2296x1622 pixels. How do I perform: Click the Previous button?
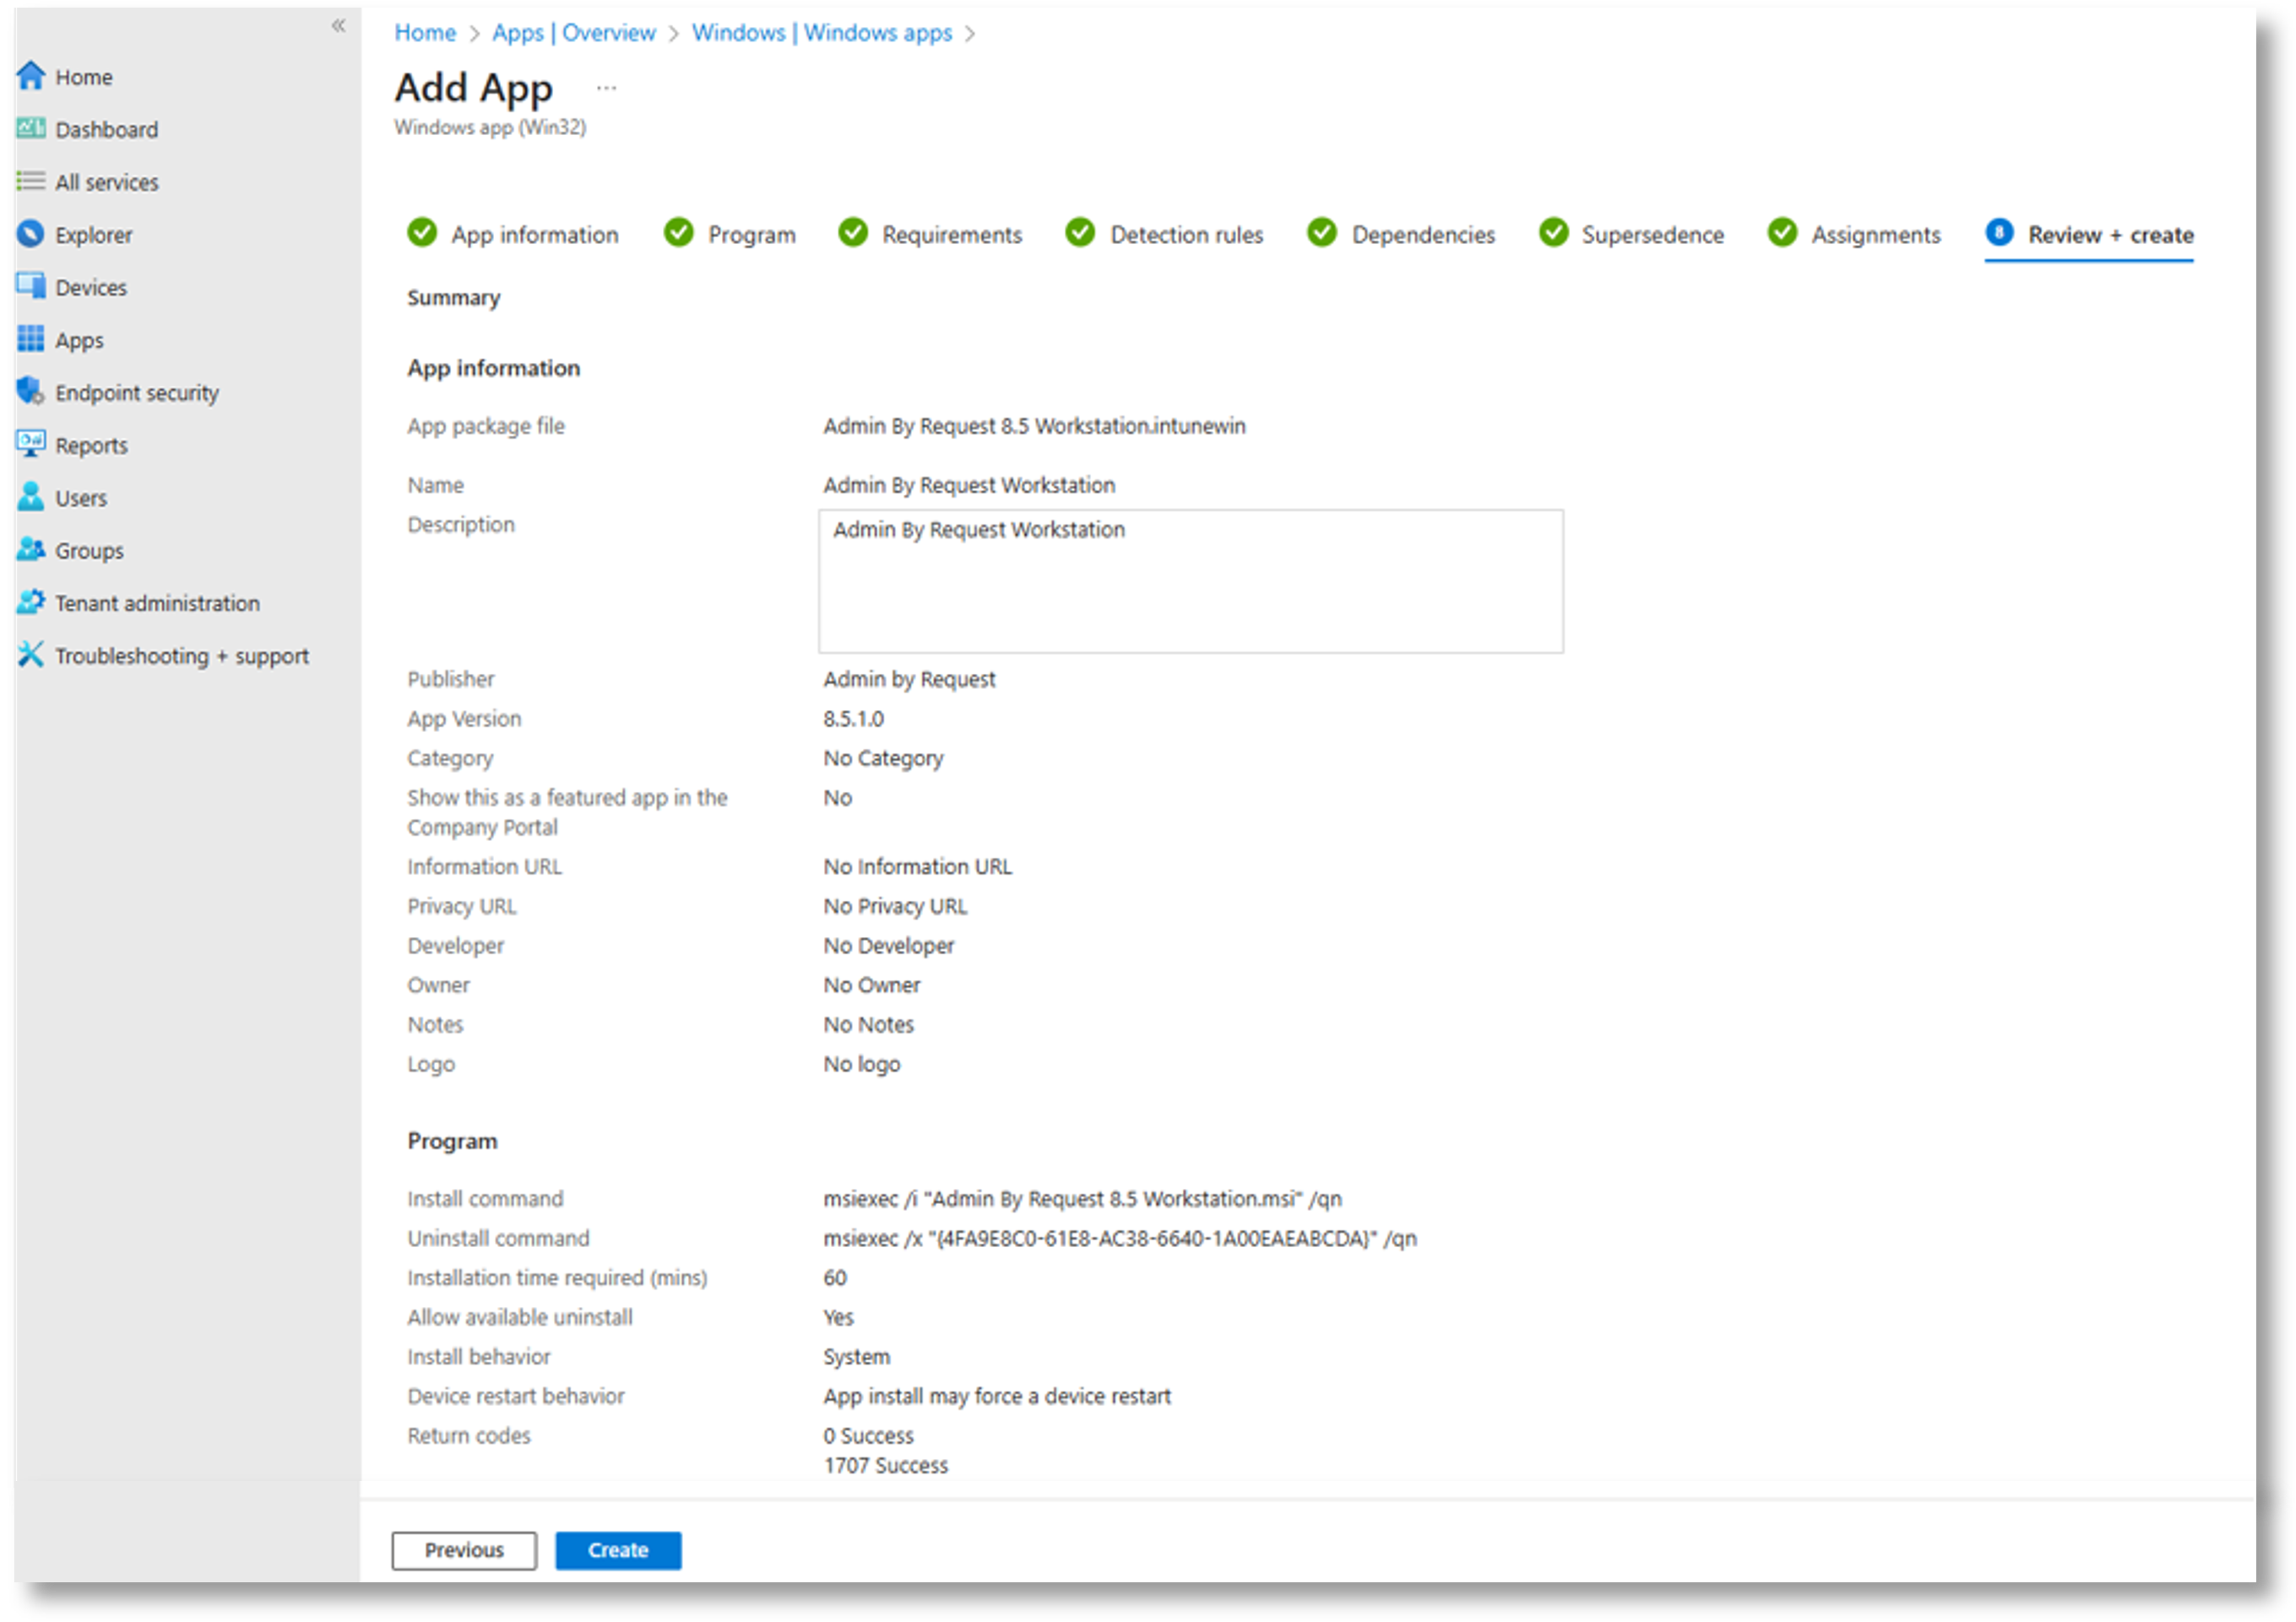pyautogui.click(x=464, y=1550)
